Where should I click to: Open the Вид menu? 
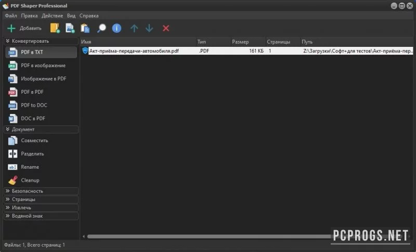coord(71,16)
